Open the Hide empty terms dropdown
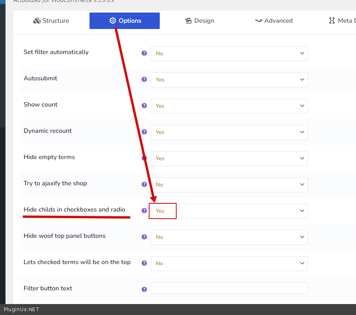 229,159
